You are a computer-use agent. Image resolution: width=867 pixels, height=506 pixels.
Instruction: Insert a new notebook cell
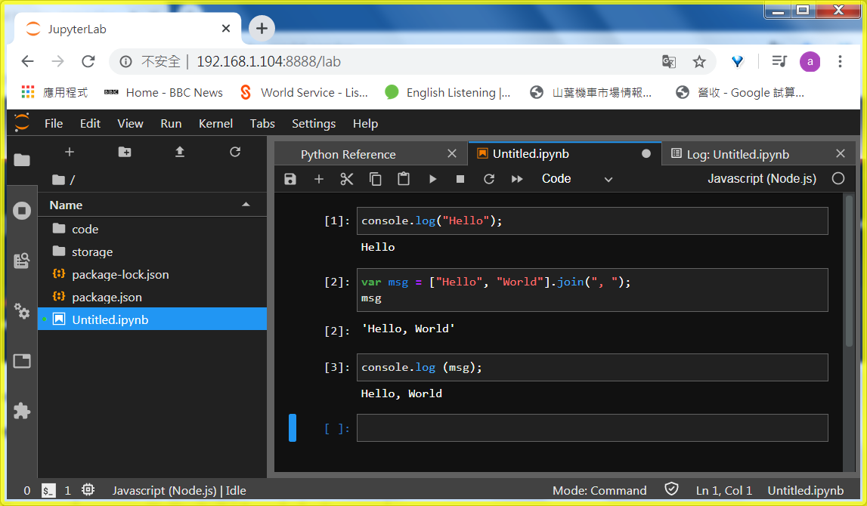point(318,178)
